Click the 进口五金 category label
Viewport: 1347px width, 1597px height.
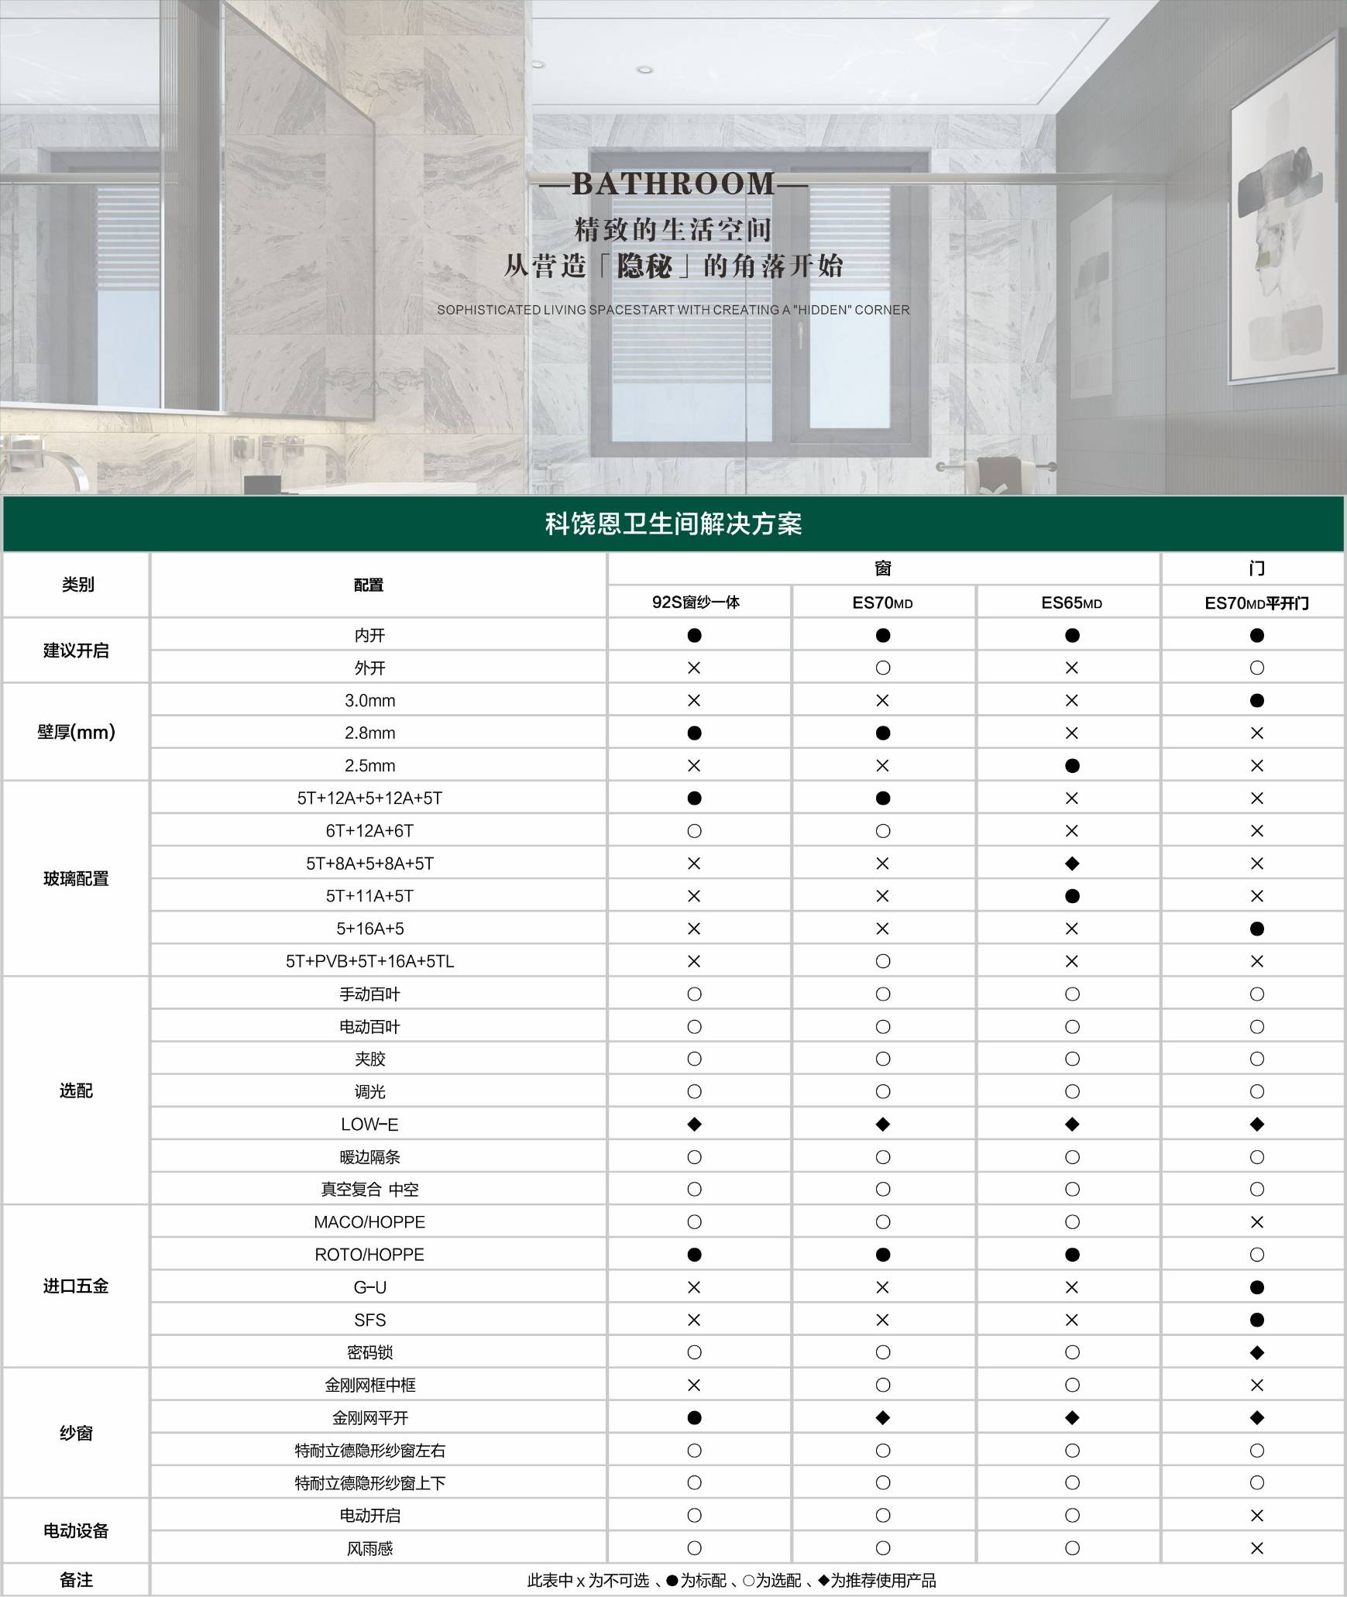point(76,1286)
